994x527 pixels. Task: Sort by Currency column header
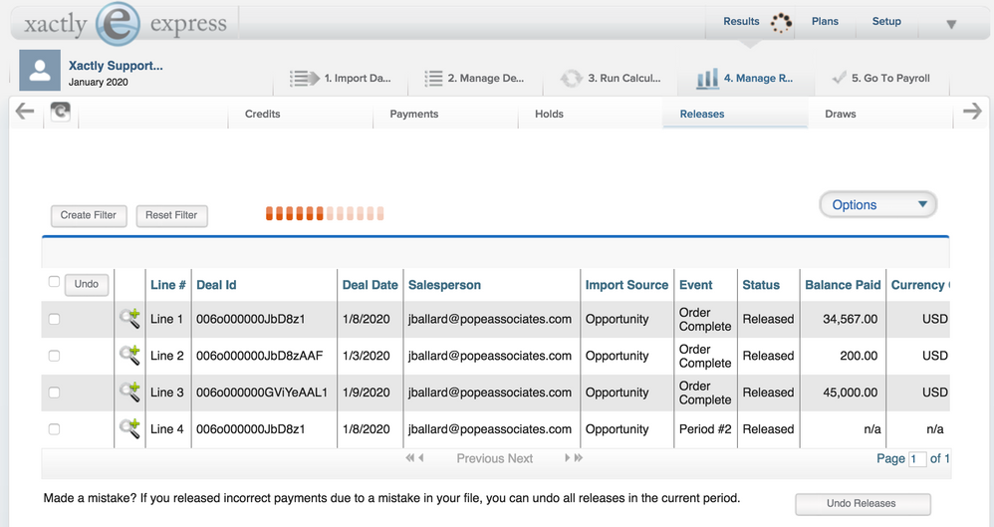pyautogui.click(x=919, y=285)
